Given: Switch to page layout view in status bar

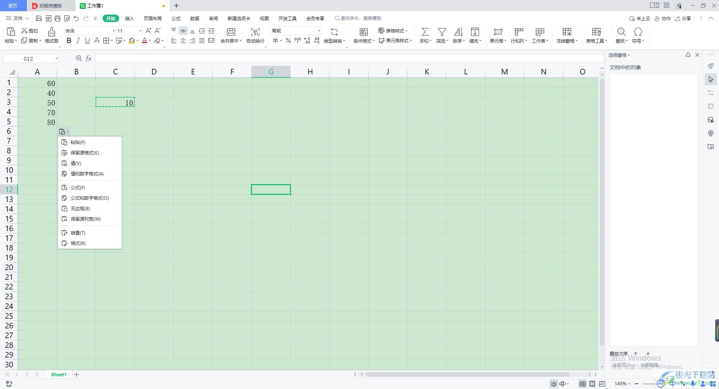Looking at the screenshot, I should coord(592,384).
